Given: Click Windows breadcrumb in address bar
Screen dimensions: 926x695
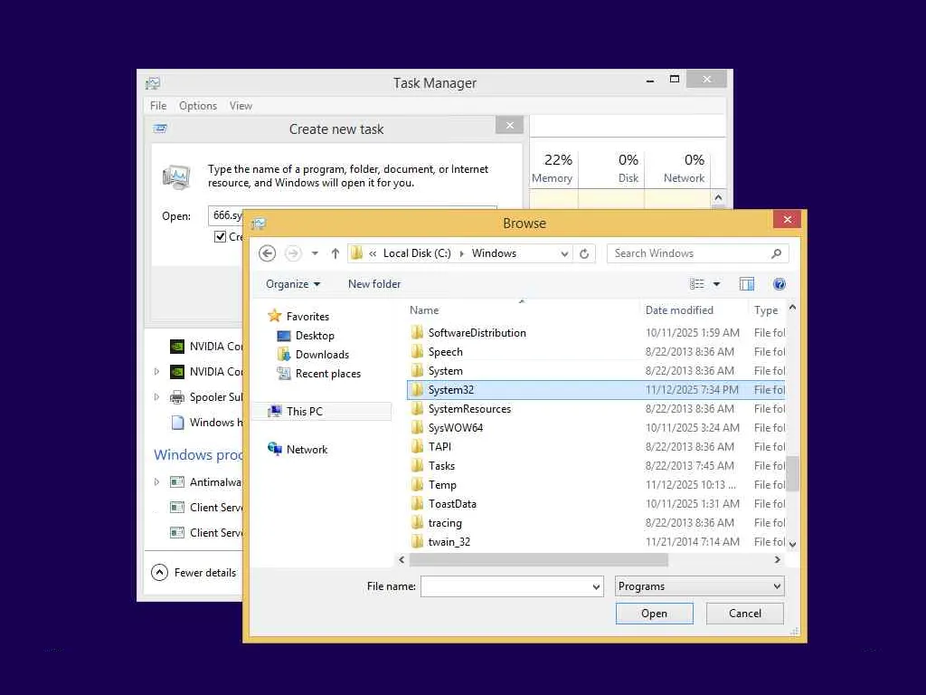Looking at the screenshot, I should tap(494, 253).
